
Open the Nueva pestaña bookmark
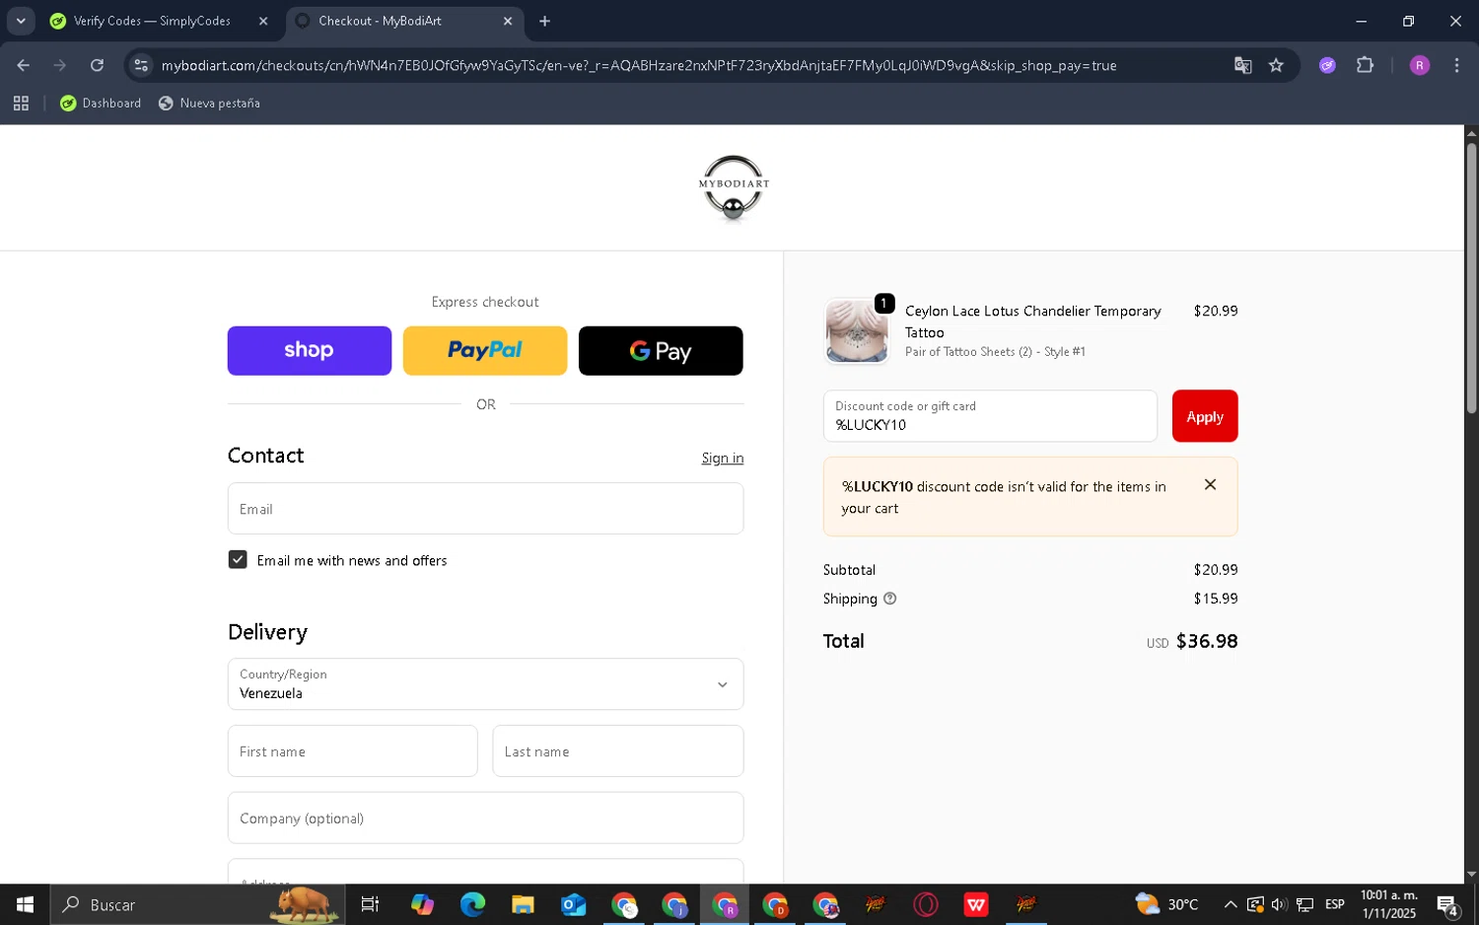pyautogui.click(x=209, y=103)
